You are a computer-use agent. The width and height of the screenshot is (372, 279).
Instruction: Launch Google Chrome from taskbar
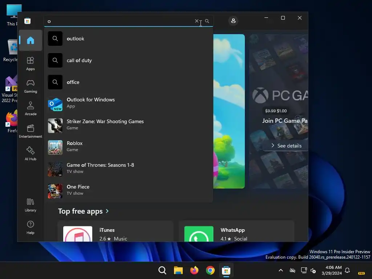[x=210, y=270]
